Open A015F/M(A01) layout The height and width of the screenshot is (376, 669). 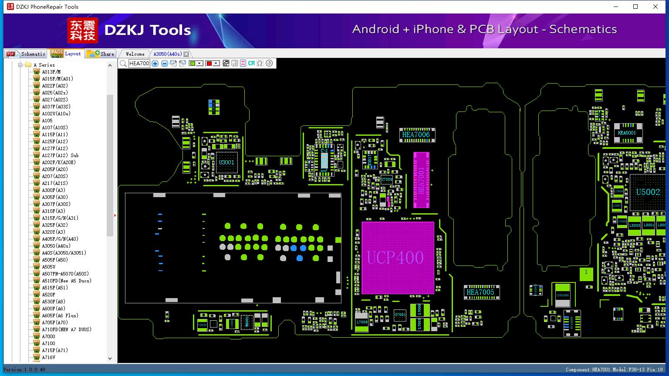[57, 79]
